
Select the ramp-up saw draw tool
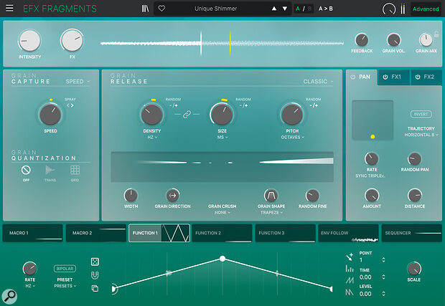(x=350, y=280)
